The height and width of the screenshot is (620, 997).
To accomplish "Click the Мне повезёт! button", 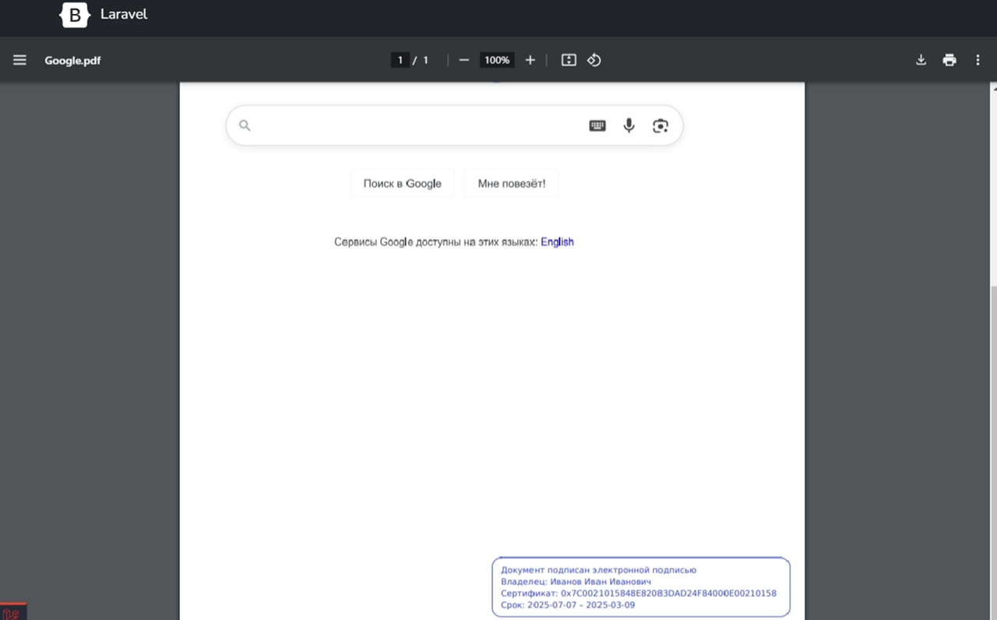I will (x=512, y=184).
